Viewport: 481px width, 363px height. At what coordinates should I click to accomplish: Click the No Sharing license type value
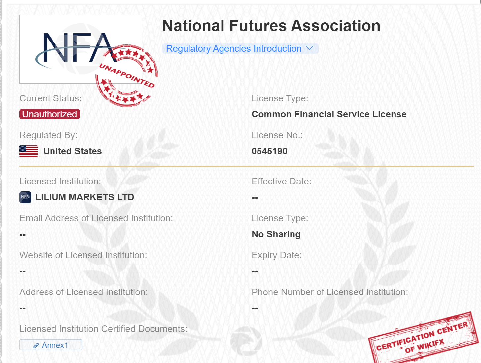[x=276, y=234]
